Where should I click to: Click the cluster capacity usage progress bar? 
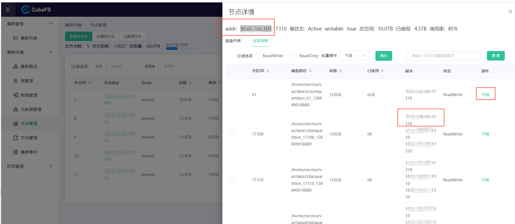(x=181, y=49)
